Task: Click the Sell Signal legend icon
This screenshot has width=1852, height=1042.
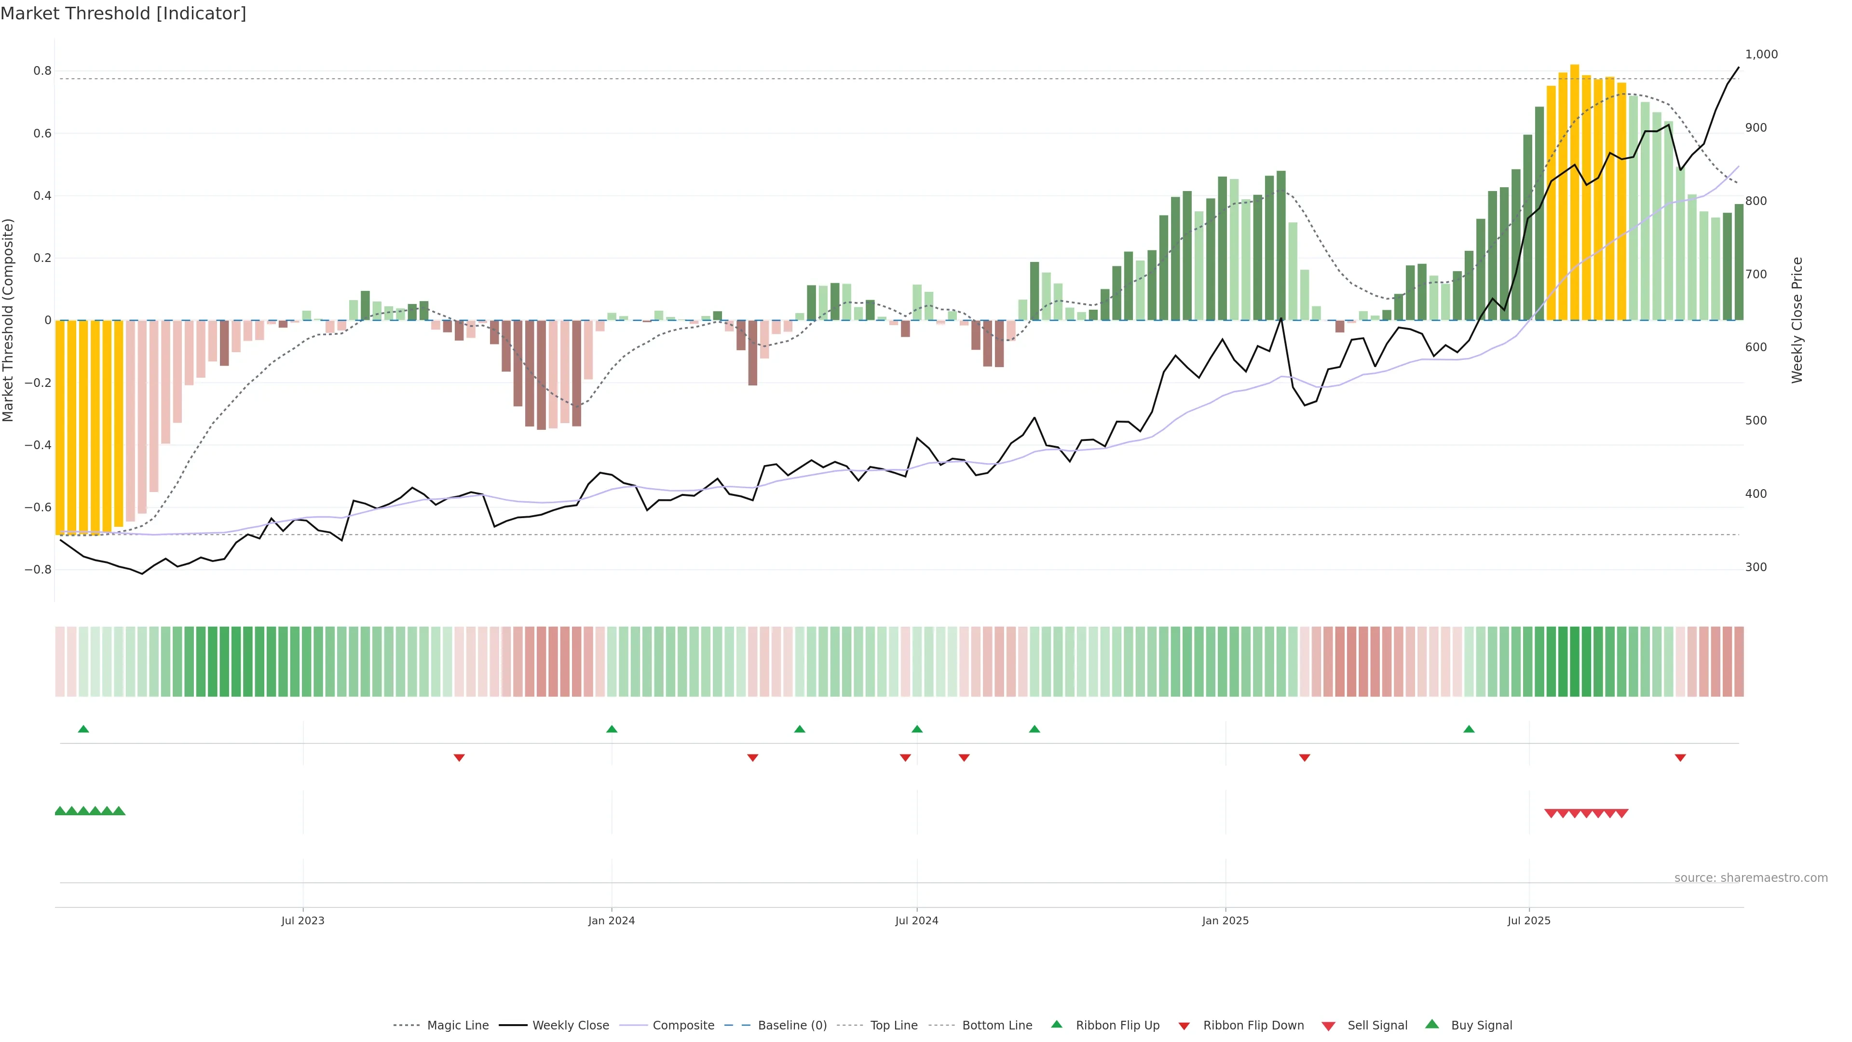Action: click(1328, 1026)
